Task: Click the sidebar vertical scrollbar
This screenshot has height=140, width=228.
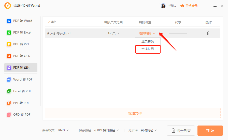Action: click(x=40, y=61)
